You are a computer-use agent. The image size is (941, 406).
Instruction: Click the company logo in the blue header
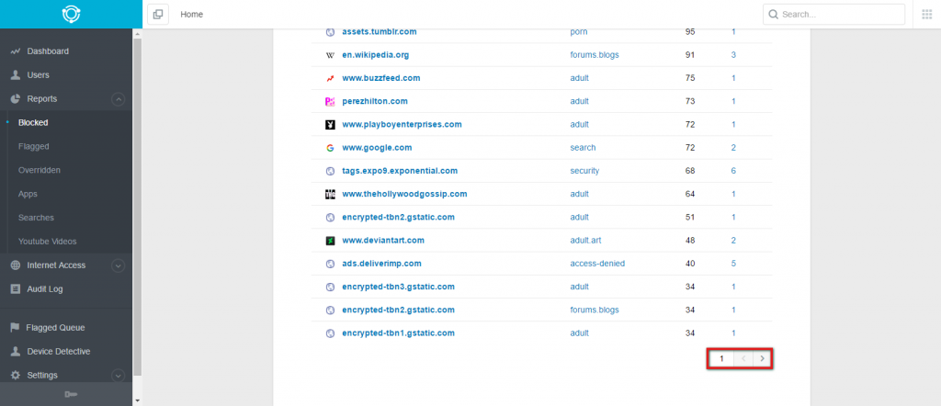71,14
